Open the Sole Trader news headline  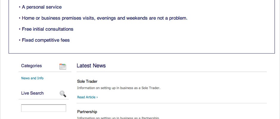(x=87, y=81)
